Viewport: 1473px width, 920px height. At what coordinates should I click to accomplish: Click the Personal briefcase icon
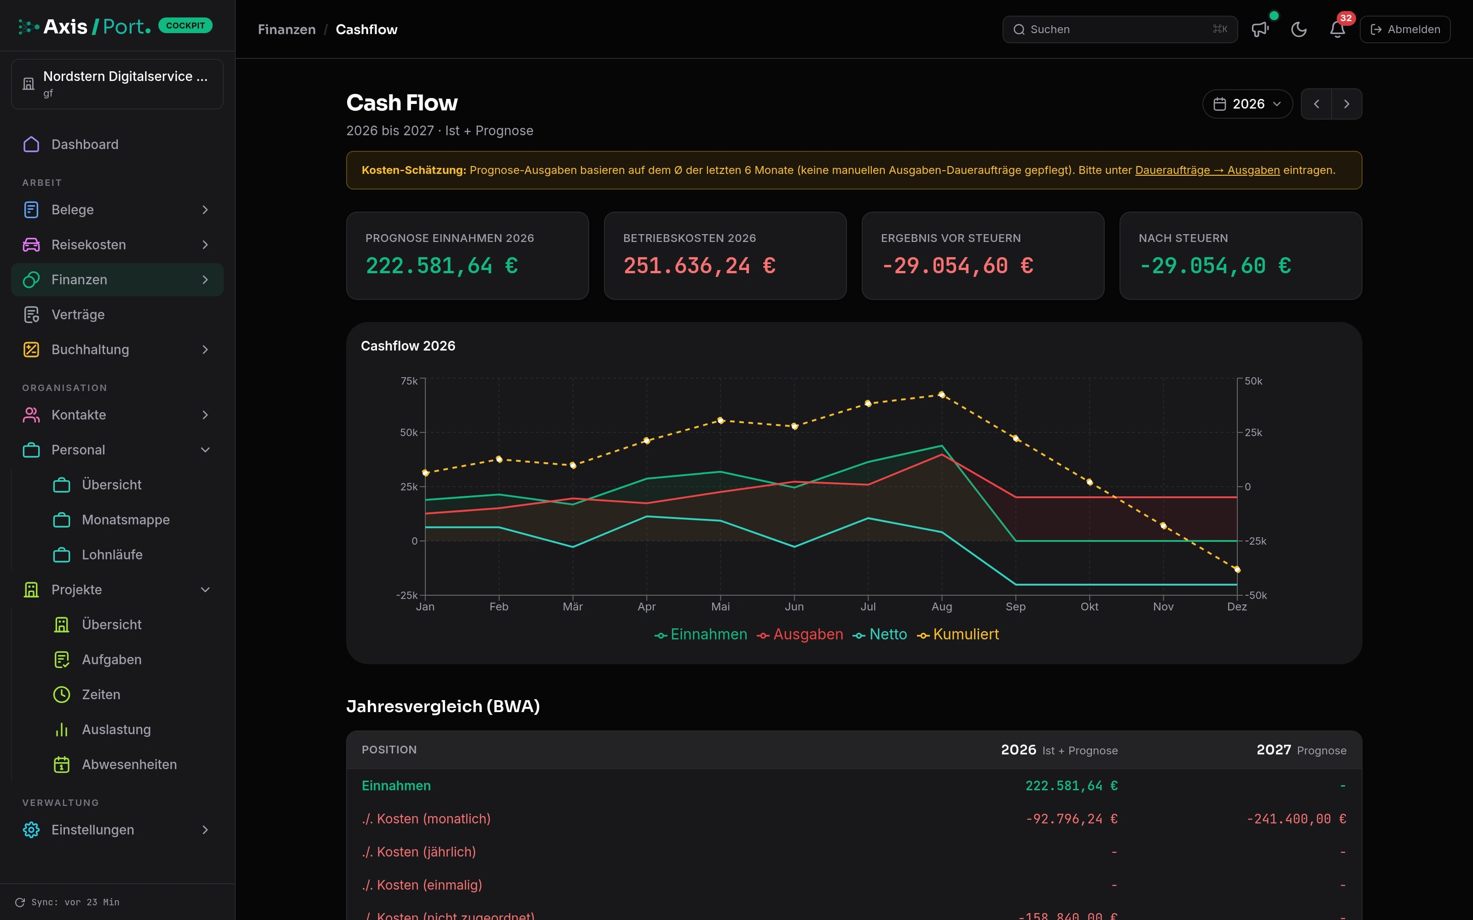(x=31, y=450)
